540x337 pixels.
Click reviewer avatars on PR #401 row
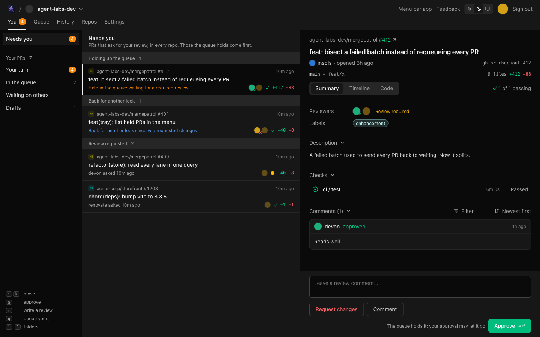(261, 130)
